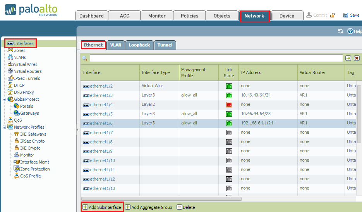Click the Save disk icon
The height and width of the screenshot is (212, 362).
tap(346, 16)
